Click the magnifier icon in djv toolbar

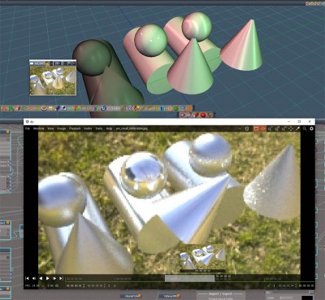pos(305,128)
